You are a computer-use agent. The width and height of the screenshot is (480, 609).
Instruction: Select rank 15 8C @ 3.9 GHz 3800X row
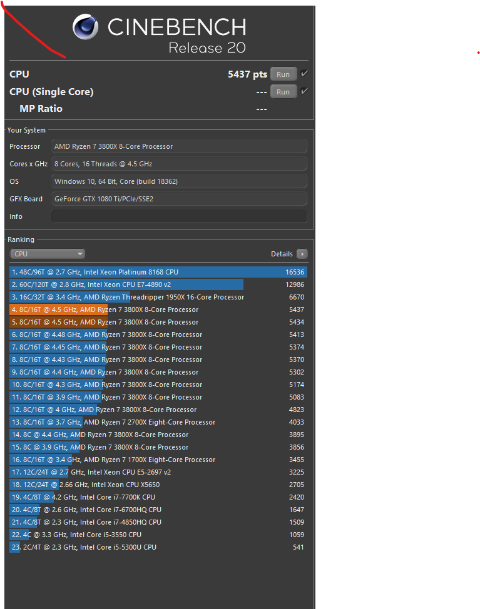158,447
